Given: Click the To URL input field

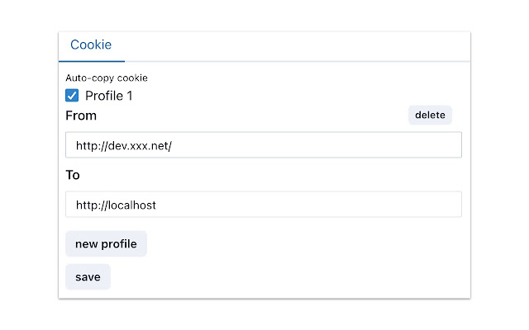Looking at the screenshot, I should (x=263, y=205).
